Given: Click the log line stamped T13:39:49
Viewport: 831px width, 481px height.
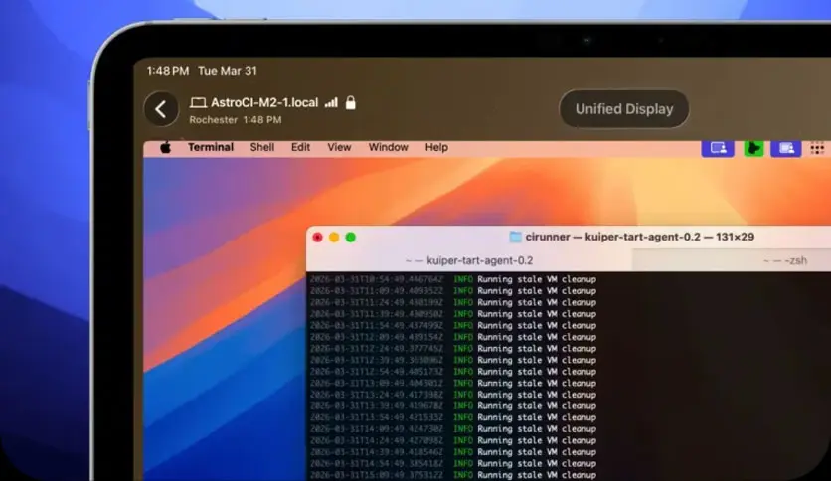Looking at the screenshot, I should pyautogui.click(x=453, y=405).
